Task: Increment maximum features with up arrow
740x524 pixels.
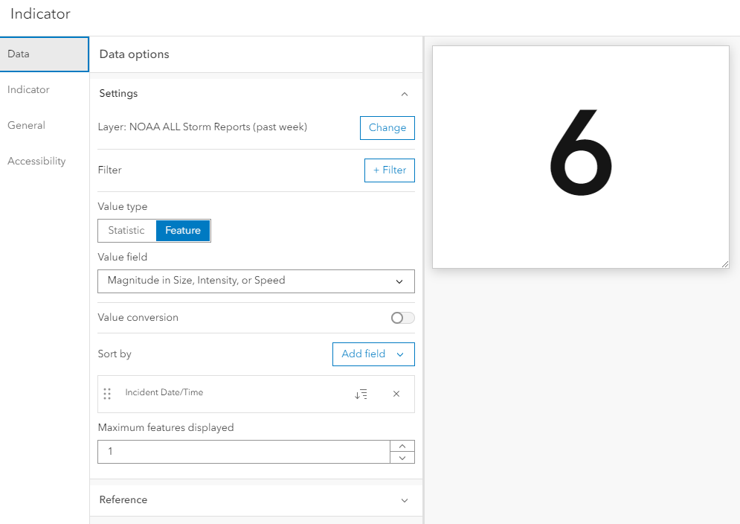Action: click(x=402, y=446)
